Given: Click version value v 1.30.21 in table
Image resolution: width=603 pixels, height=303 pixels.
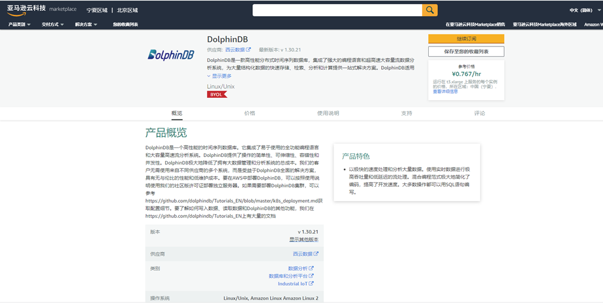Looking at the screenshot, I should (x=308, y=232).
